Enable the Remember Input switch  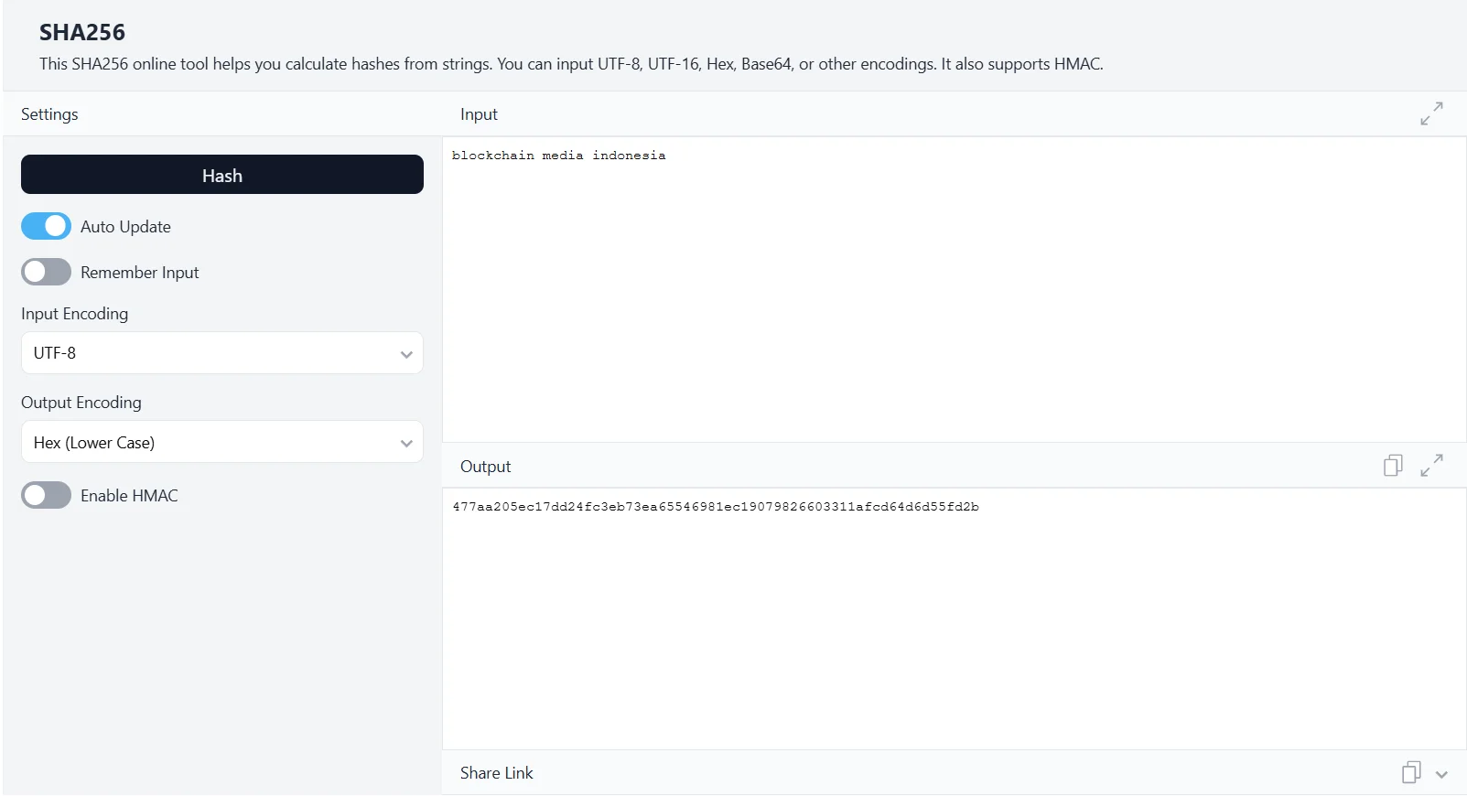tap(46, 272)
